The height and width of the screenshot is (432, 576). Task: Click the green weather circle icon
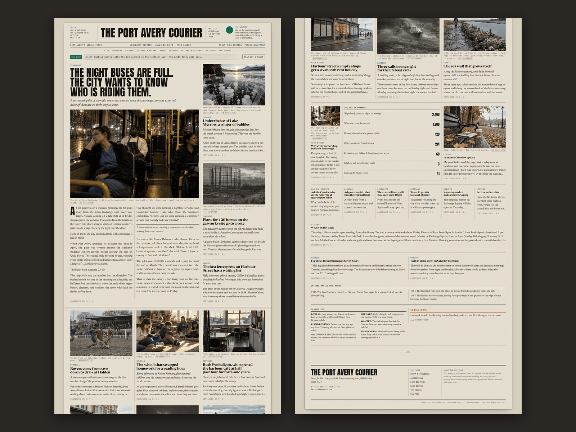229,30
